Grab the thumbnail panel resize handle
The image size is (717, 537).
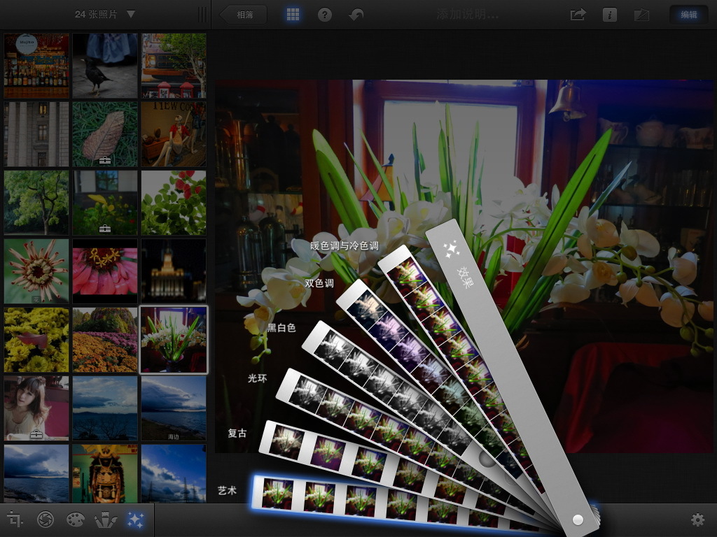pyautogui.click(x=202, y=15)
